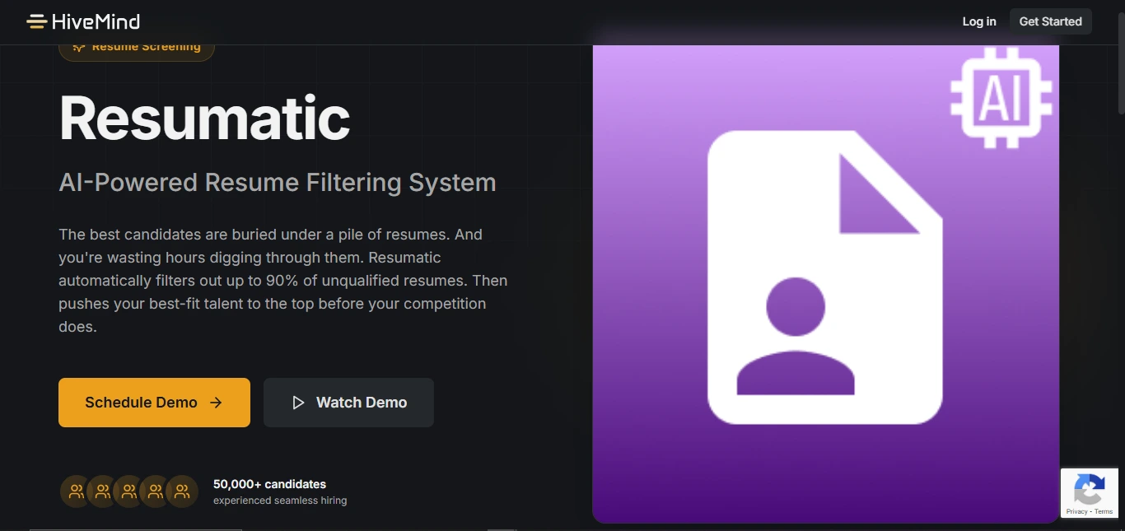Viewport: 1125px width, 531px height.
Task: Click the Resumatic heading
Action: pos(205,119)
